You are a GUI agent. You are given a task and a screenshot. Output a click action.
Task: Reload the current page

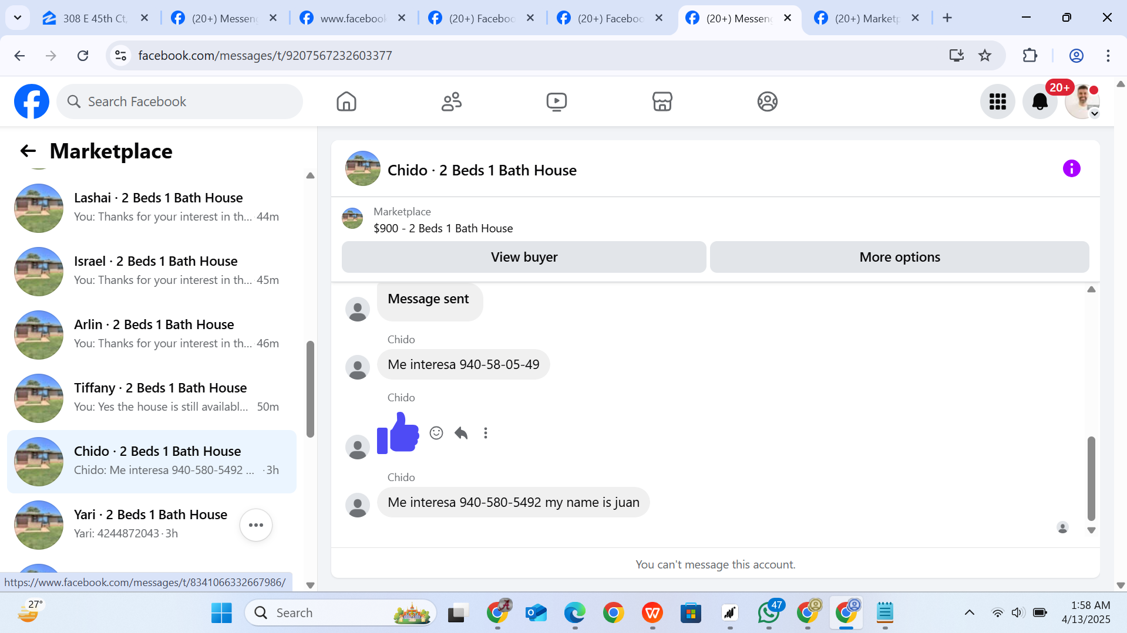[x=83, y=56]
